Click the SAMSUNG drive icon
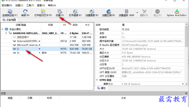Screen dimensions: 189x107 [10, 33]
